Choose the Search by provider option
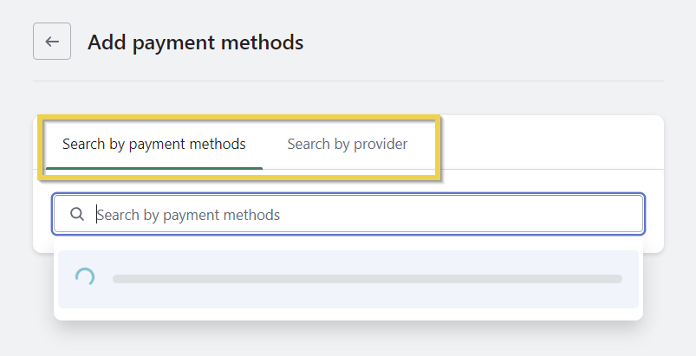Screen dimensions: 696x356 pyautogui.click(x=347, y=144)
